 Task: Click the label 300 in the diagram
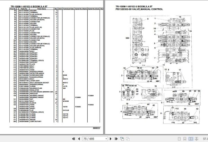pyautogui.click(x=127, y=38)
